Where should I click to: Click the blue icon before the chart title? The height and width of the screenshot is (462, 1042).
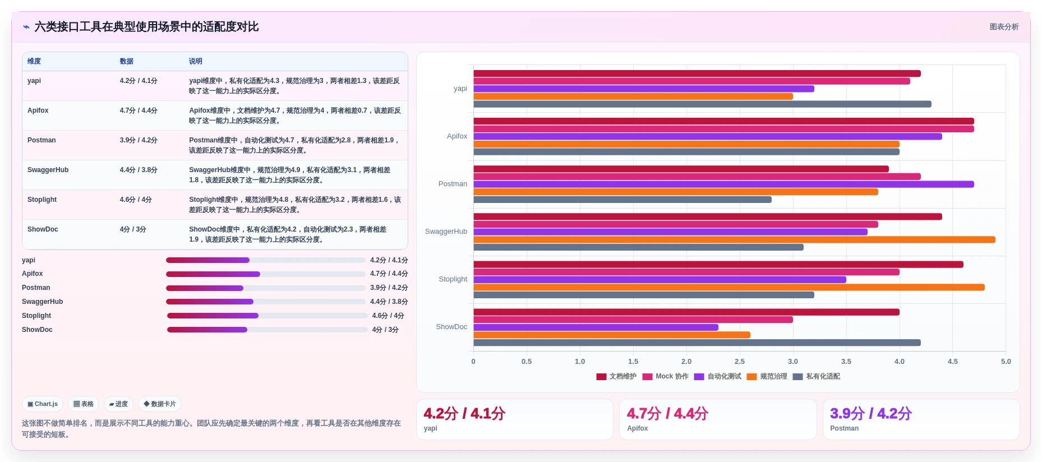(x=26, y=27)
